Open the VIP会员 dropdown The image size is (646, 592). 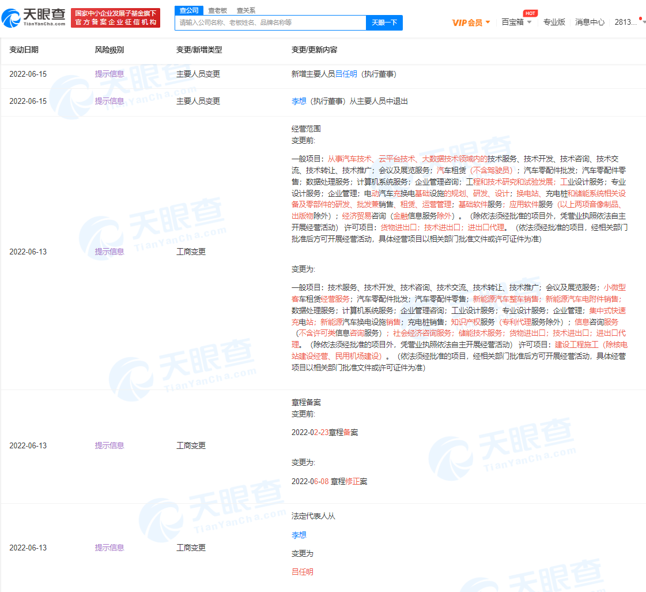coord(471,23)
